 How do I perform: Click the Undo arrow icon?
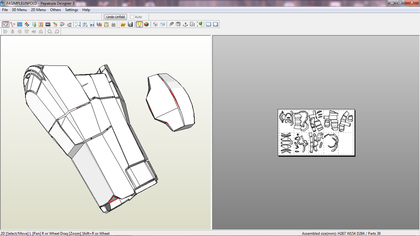click(62, 25)
